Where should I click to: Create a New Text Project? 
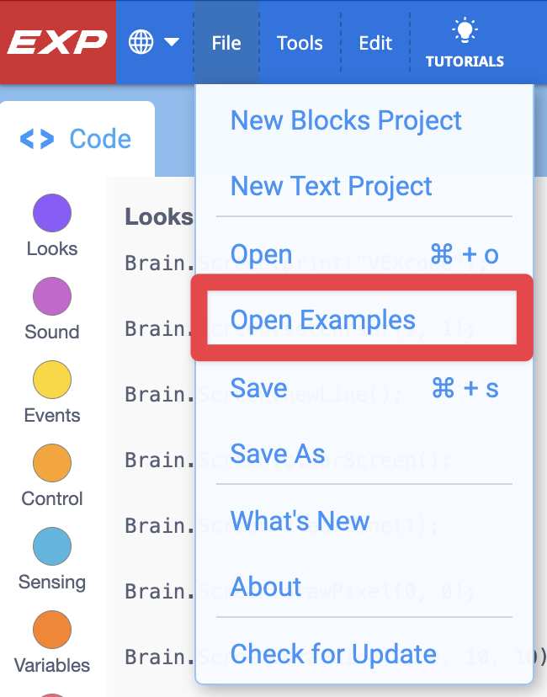[x=331, y=186]
